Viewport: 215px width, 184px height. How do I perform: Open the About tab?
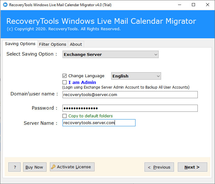76,44
